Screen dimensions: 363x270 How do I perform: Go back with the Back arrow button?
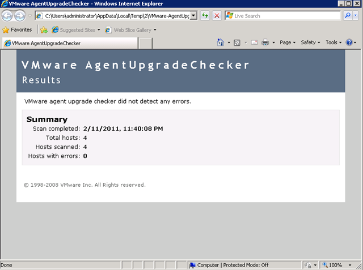pyautogui.click(x=7, y=16)
